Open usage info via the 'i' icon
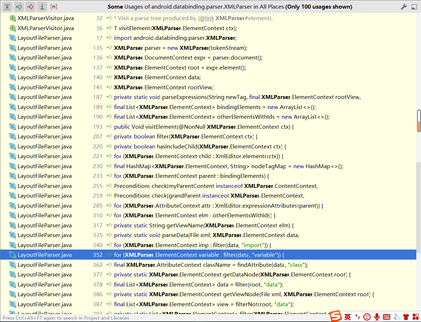Image resolution: width=421 pixels, height=322 pixels. click(x=42, y=6)
